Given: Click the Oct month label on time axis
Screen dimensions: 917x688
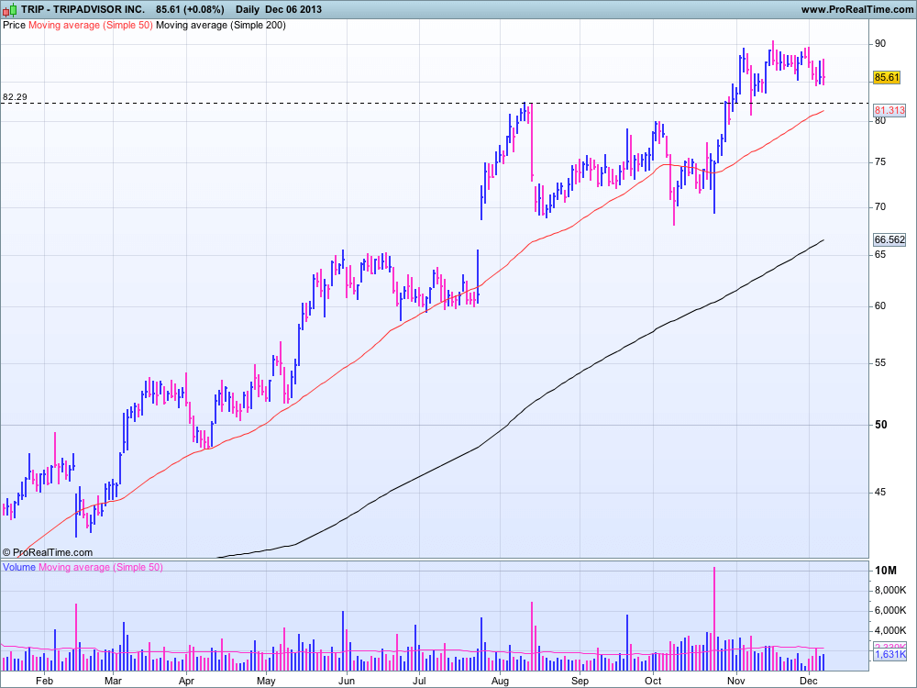Looking at the screenshot, I should pyautogui.click(x=653, y=681).
